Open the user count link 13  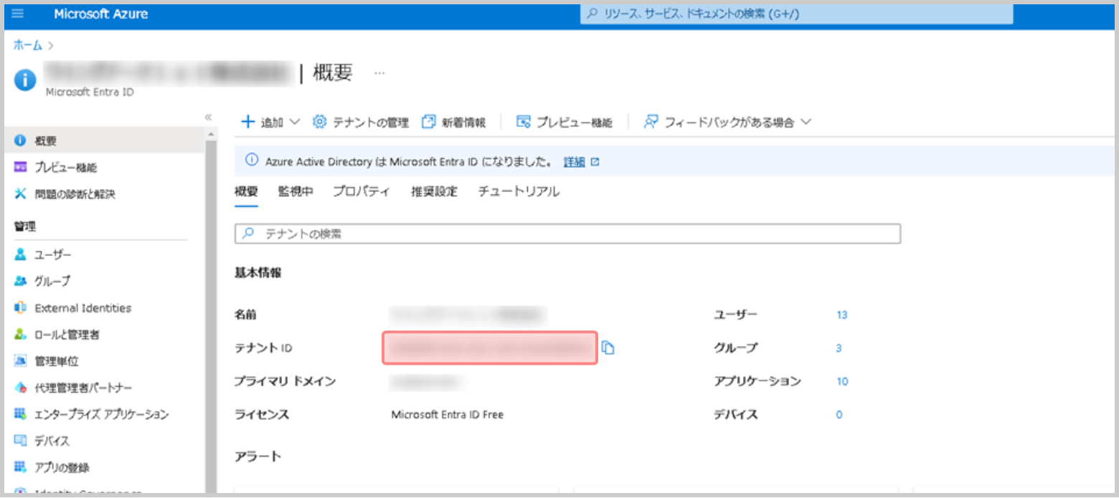(842, 315)
